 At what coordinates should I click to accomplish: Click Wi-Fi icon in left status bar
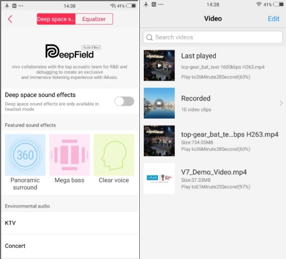[x=113, y=6]
